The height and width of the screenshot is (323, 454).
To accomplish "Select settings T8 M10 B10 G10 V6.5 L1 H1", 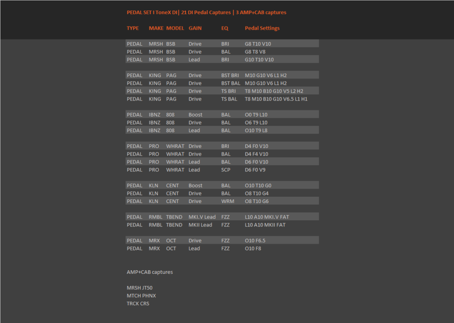I will coord(276,99).
